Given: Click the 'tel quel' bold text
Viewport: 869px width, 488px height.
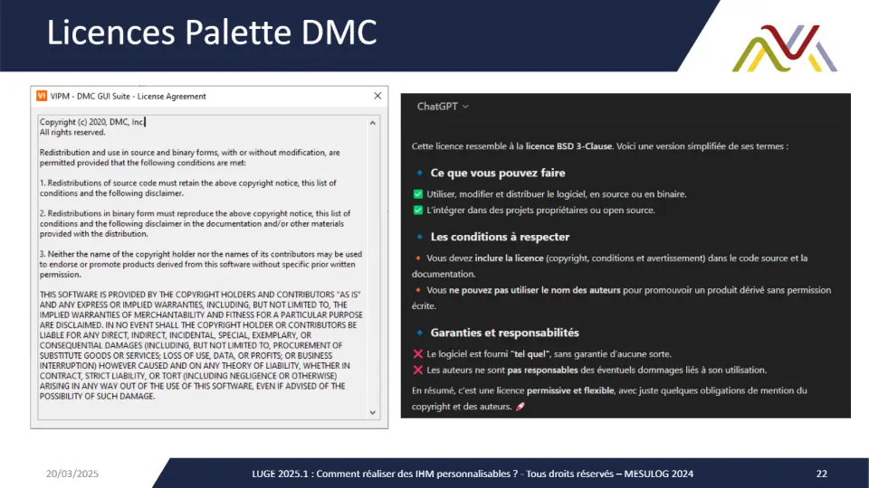Looking at the screenshot, I should (x=530, y=354).
